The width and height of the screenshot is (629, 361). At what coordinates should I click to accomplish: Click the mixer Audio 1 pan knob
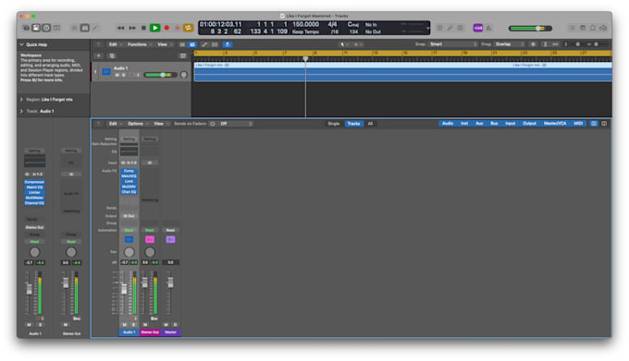(x=129, y=252)
